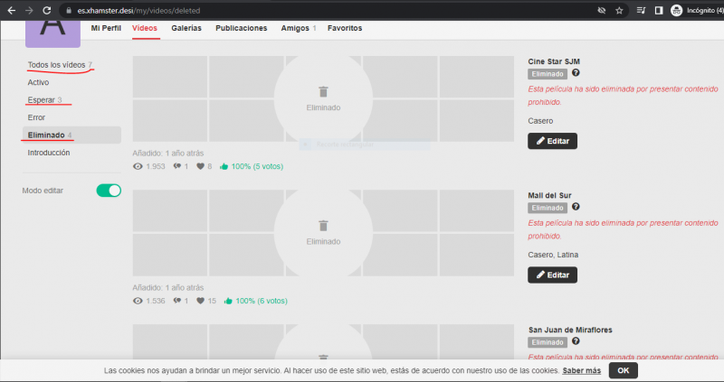724x382 pixels.
Task: Click trash icon on second deleted video
Action: pos(323,225)
